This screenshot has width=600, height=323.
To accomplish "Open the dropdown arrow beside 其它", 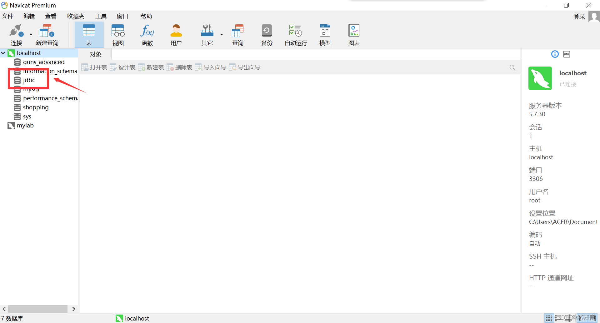I will [222, 34].
